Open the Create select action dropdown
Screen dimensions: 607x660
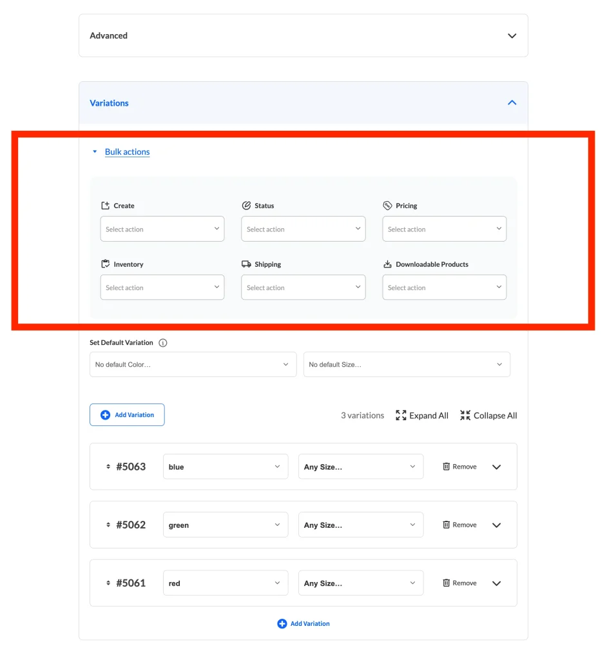tap(162, 229)
